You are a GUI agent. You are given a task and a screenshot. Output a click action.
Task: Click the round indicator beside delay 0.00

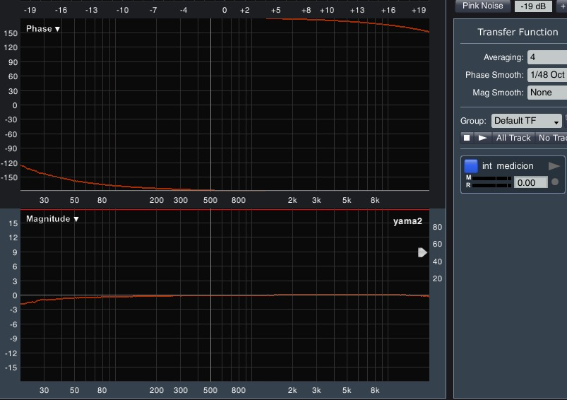point(555,182)
